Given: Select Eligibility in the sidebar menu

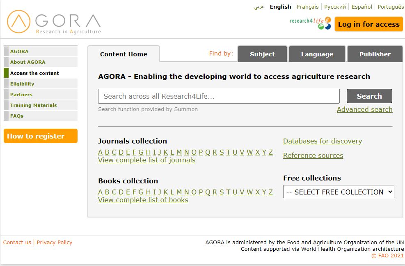Looking at the screenshot, I should click(x=22, y=84).
